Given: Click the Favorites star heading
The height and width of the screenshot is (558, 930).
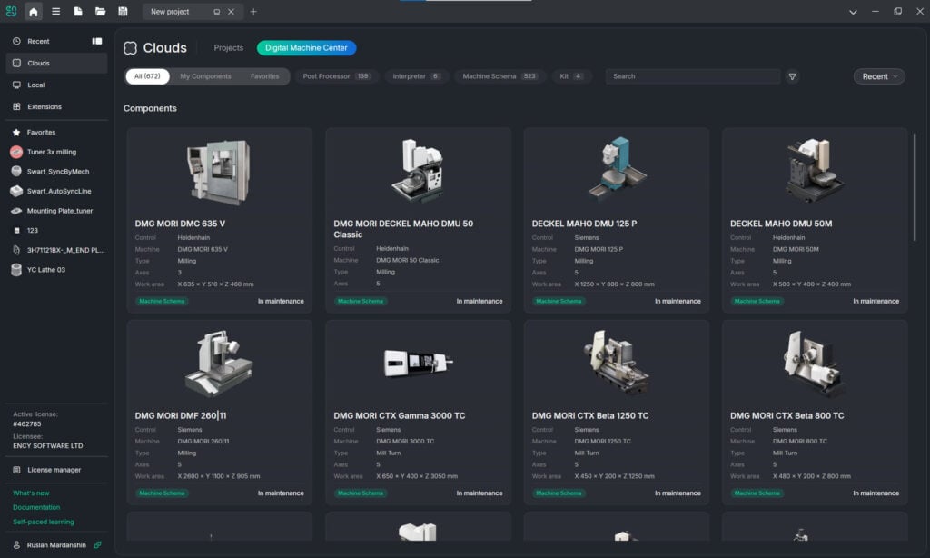Looking at the screenshot, I should coord(35,133).
